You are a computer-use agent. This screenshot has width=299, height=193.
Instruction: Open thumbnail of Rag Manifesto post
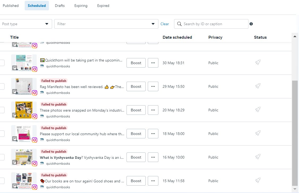(x=24, y=86)
